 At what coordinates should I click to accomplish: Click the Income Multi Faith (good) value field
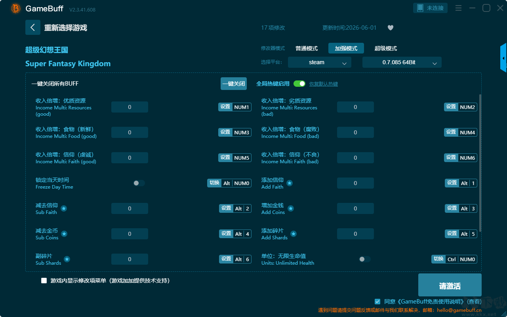130,158
